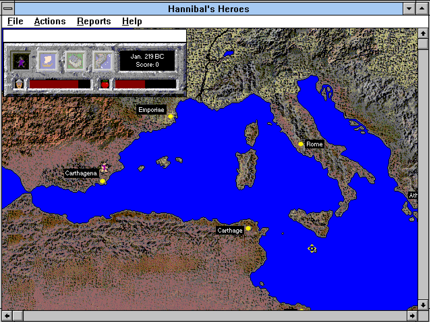
Task: Click the Score: 0 readout
Action: [147, 65]
